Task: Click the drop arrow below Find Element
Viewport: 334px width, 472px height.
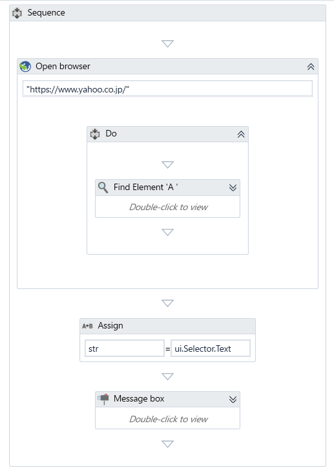Action: (x=167, y=232)
